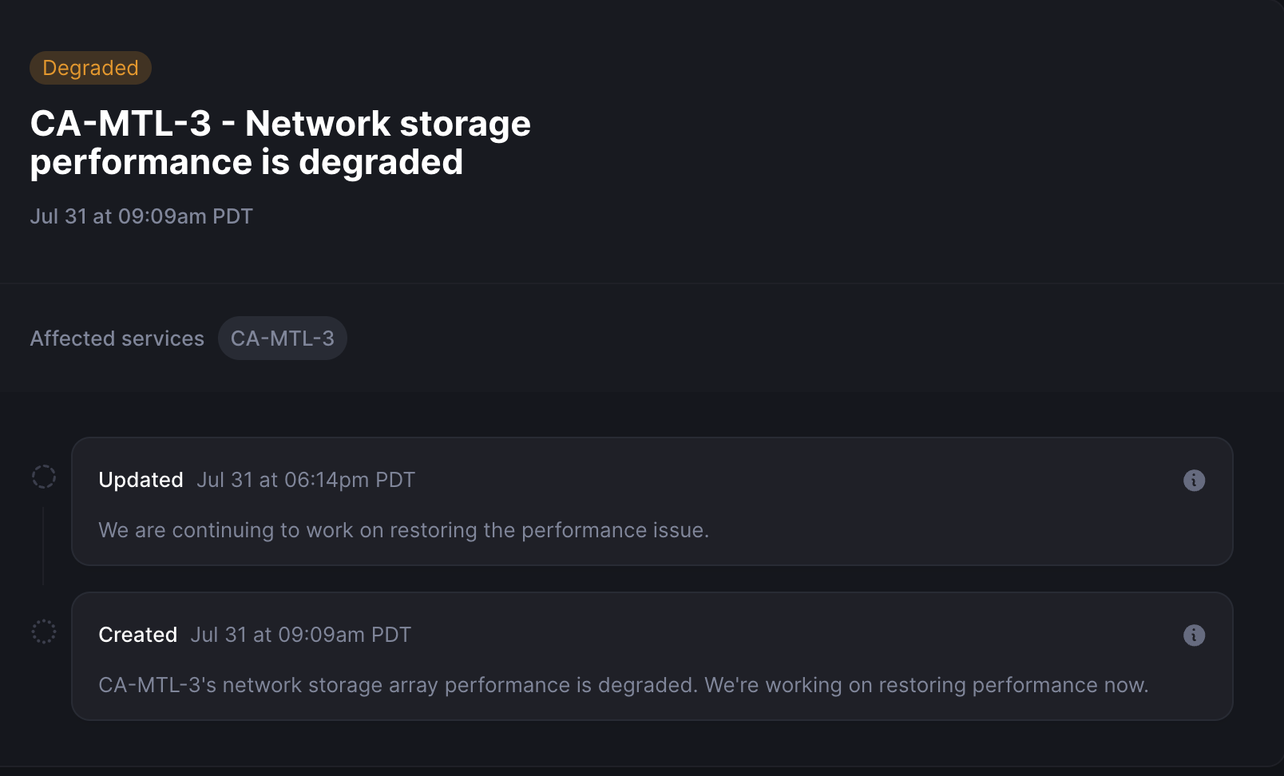Screen dimensions: 1284x776
Task: Click the title line "CA-MTL-3 - Network storage"
Action: (280, 124)
